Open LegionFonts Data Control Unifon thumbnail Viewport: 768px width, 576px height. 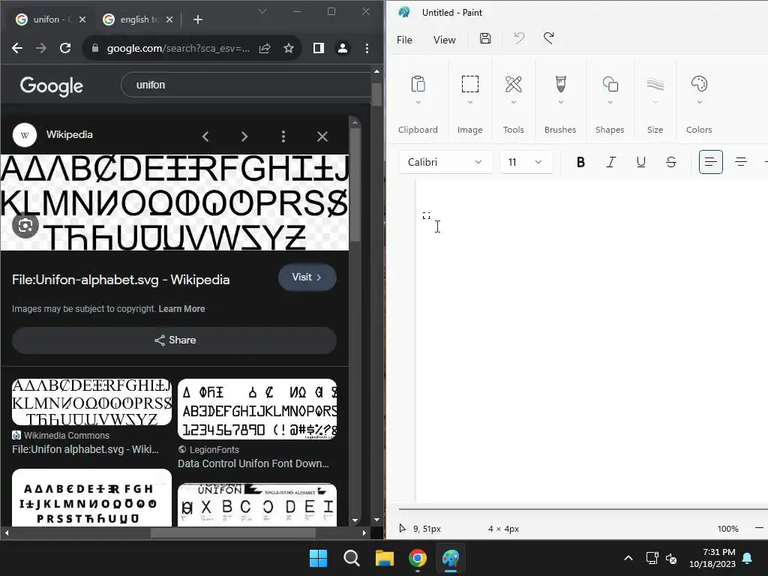(257, 409)
